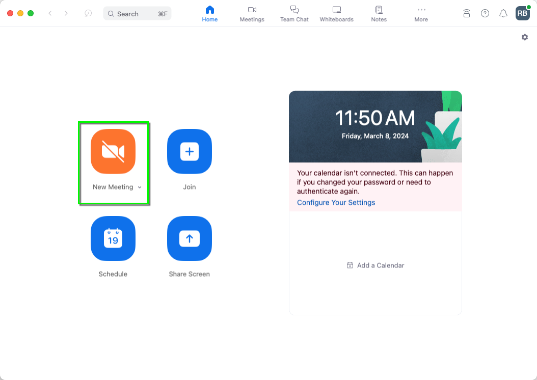Open the history clock icon
The image size is (537, 380).
click(x=88, y=13)
